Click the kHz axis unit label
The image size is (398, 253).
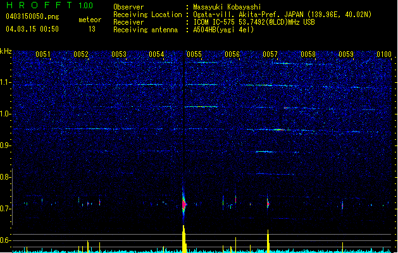pos(6,51)
